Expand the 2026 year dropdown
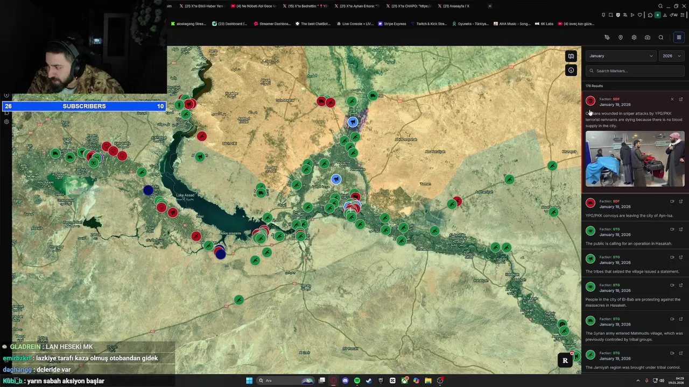689x387 pixels. point(672,56)
